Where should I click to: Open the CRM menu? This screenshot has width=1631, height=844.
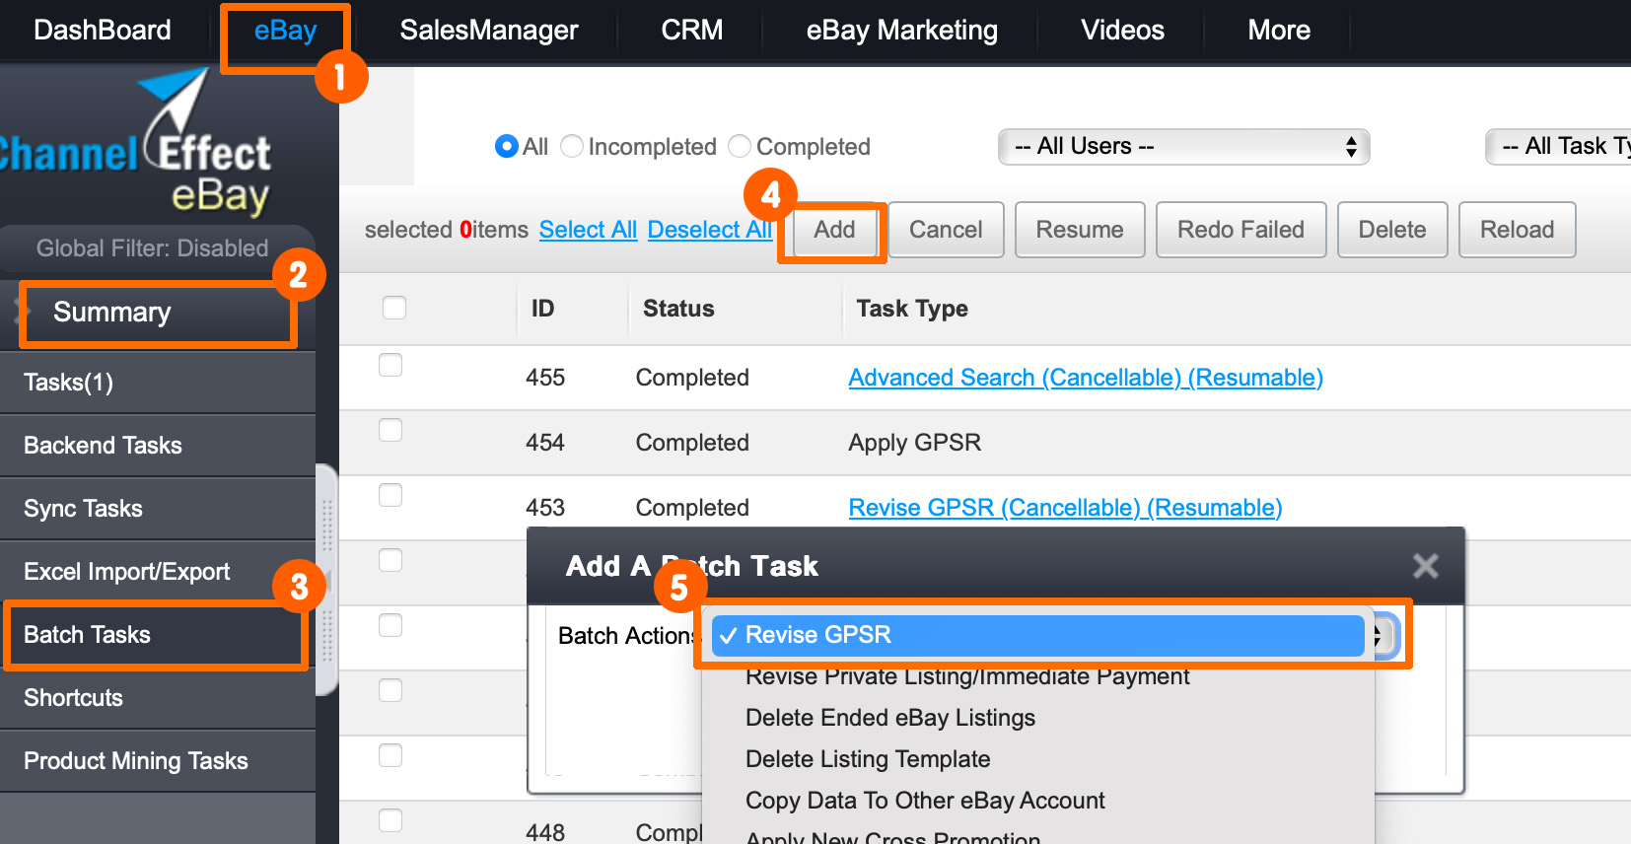[692, 31]
